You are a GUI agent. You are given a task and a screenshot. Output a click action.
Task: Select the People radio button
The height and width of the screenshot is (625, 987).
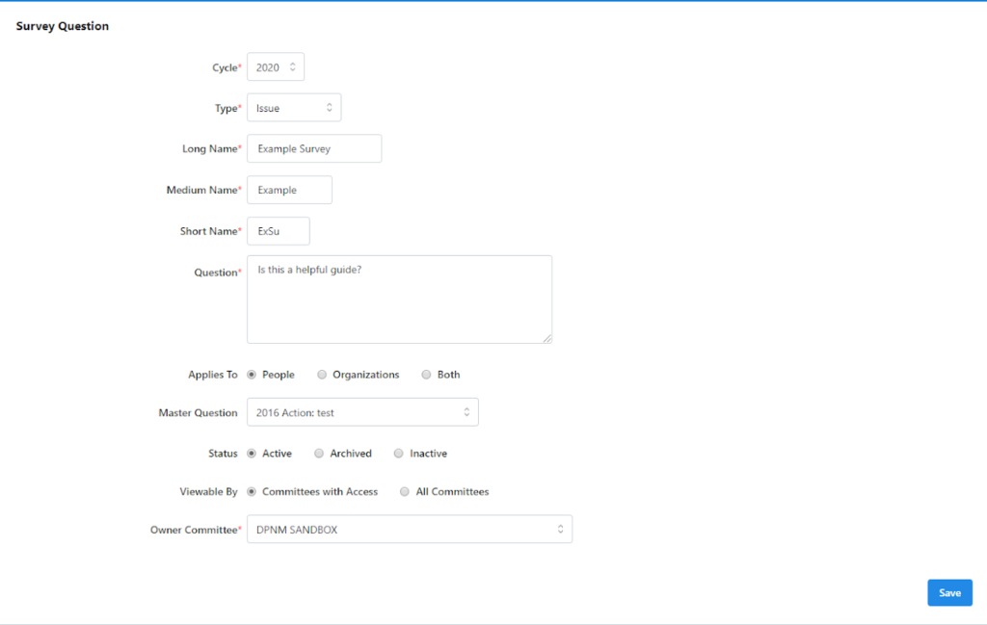(253, 375)
